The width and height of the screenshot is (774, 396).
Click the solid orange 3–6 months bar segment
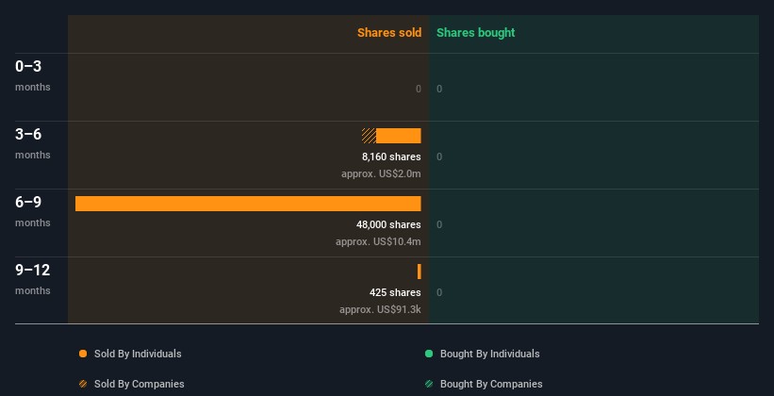(x=398, y=136)
